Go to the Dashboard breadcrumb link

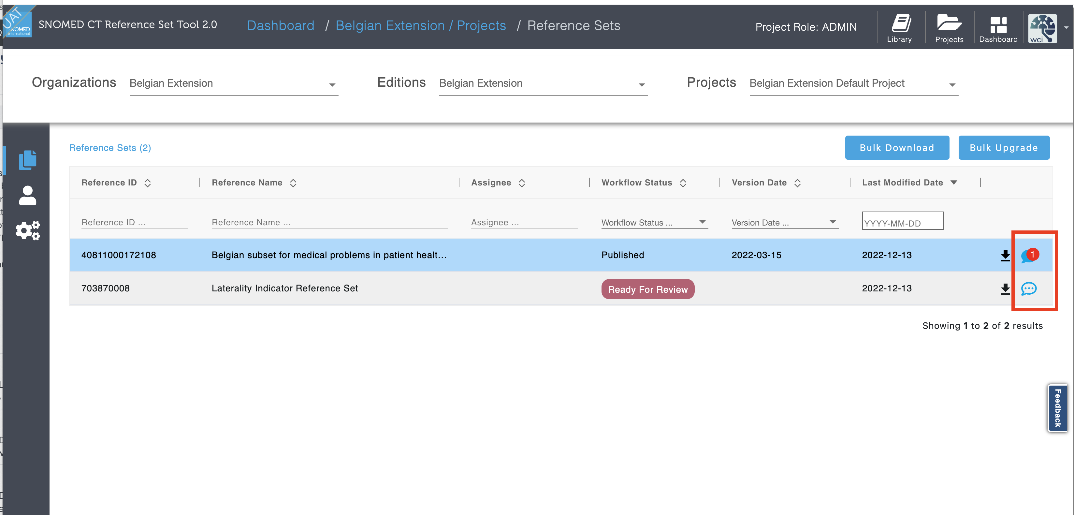point(281,25)
